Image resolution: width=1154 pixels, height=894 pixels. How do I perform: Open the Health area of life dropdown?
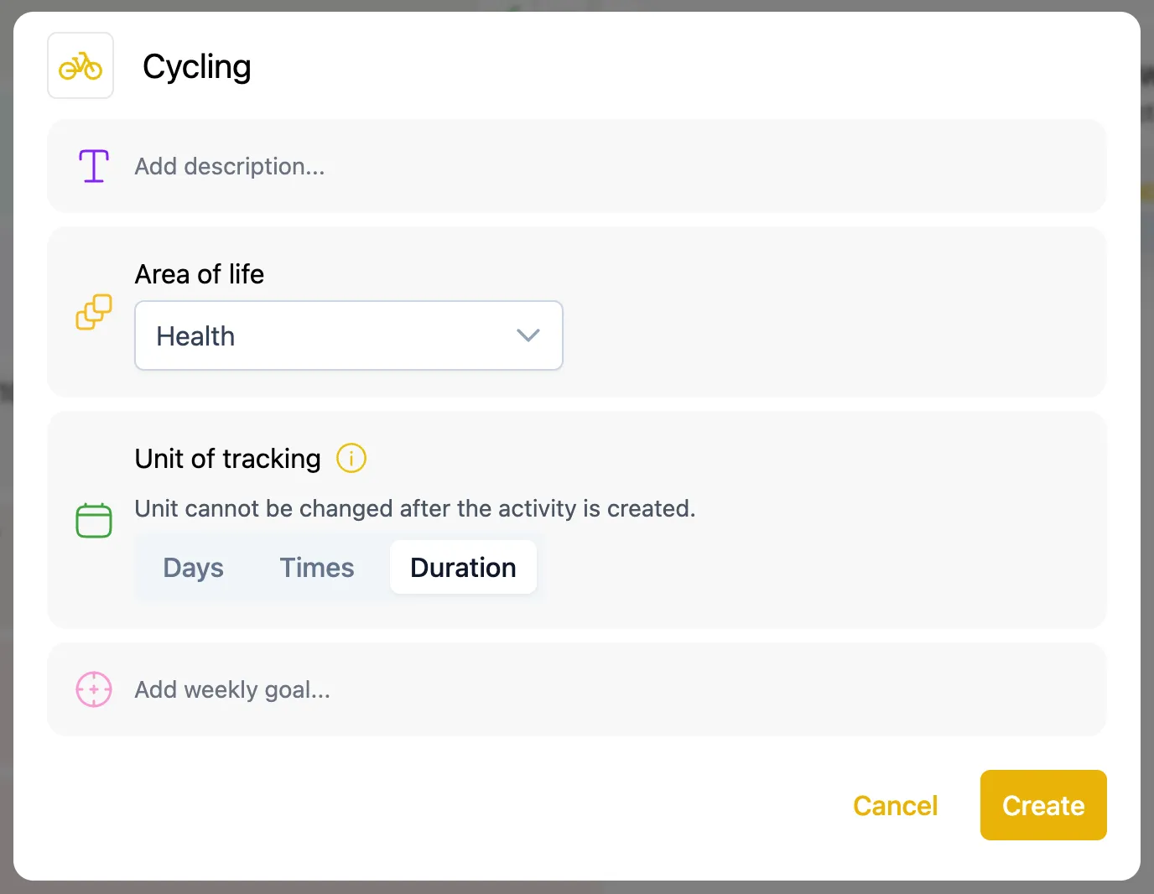pyautogui.click(x=348, y=335)
